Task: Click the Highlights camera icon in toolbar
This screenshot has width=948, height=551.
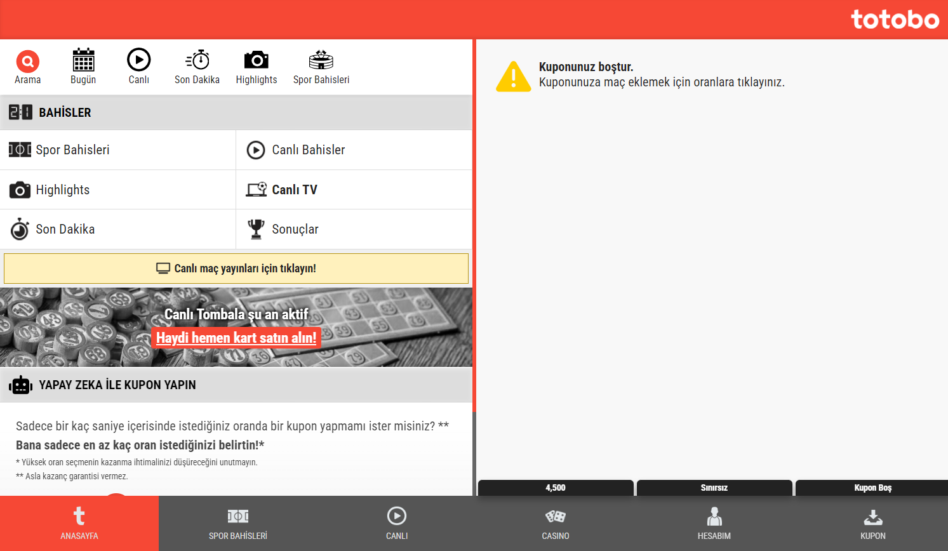Action: click(x=256, y=60)
